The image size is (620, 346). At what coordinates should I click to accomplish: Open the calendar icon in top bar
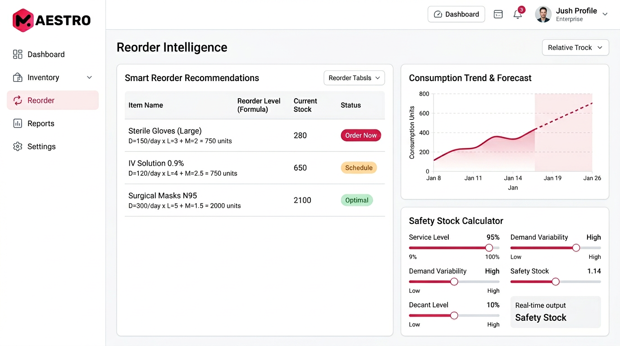pyautogui.click(x=498, y=14)
